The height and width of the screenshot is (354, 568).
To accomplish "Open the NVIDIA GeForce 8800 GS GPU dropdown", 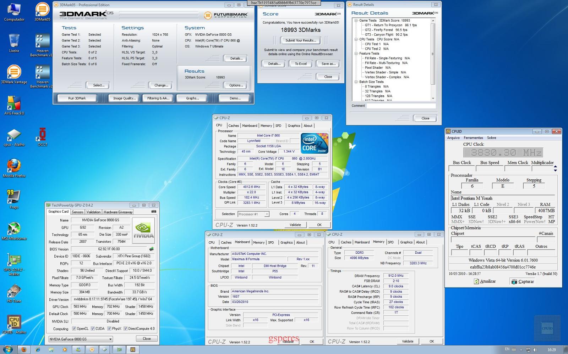I will tap(81, 339).
